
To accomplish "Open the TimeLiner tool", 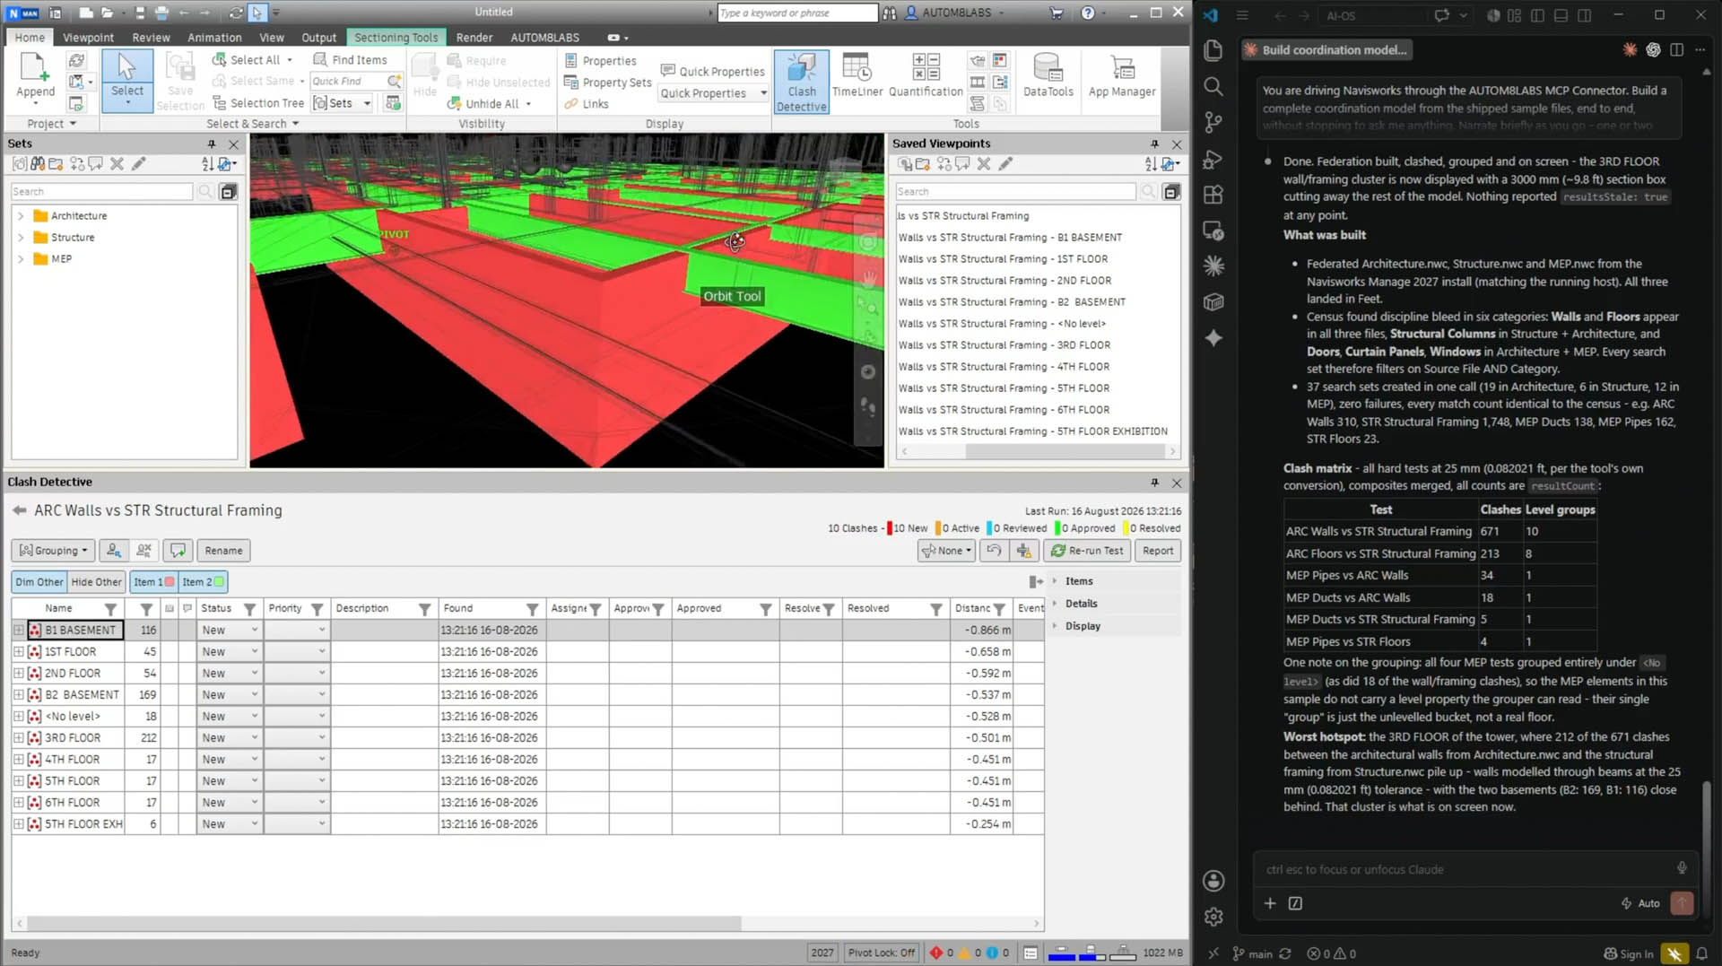I will tap(857, 75).
